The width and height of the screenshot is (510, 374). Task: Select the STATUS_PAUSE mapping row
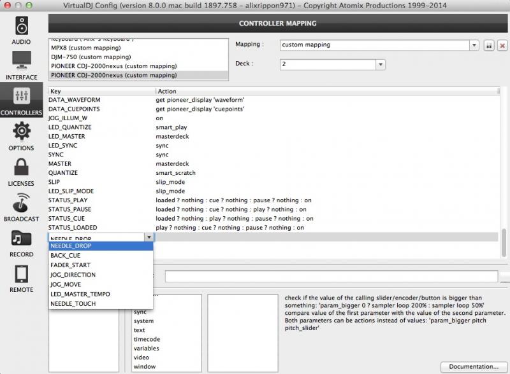pos(273,209)
